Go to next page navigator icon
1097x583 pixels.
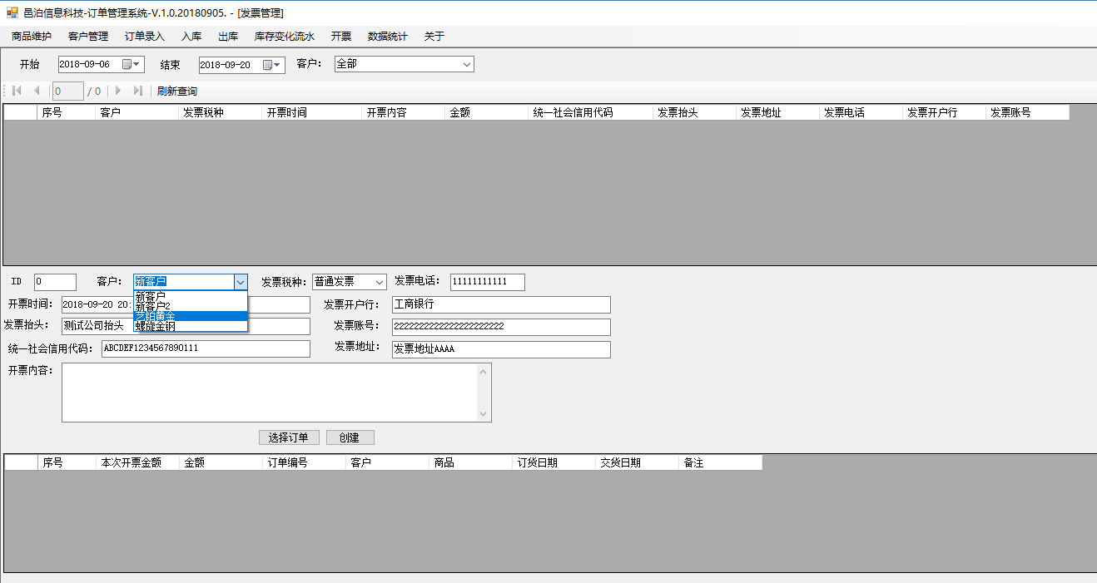point(118,91)
